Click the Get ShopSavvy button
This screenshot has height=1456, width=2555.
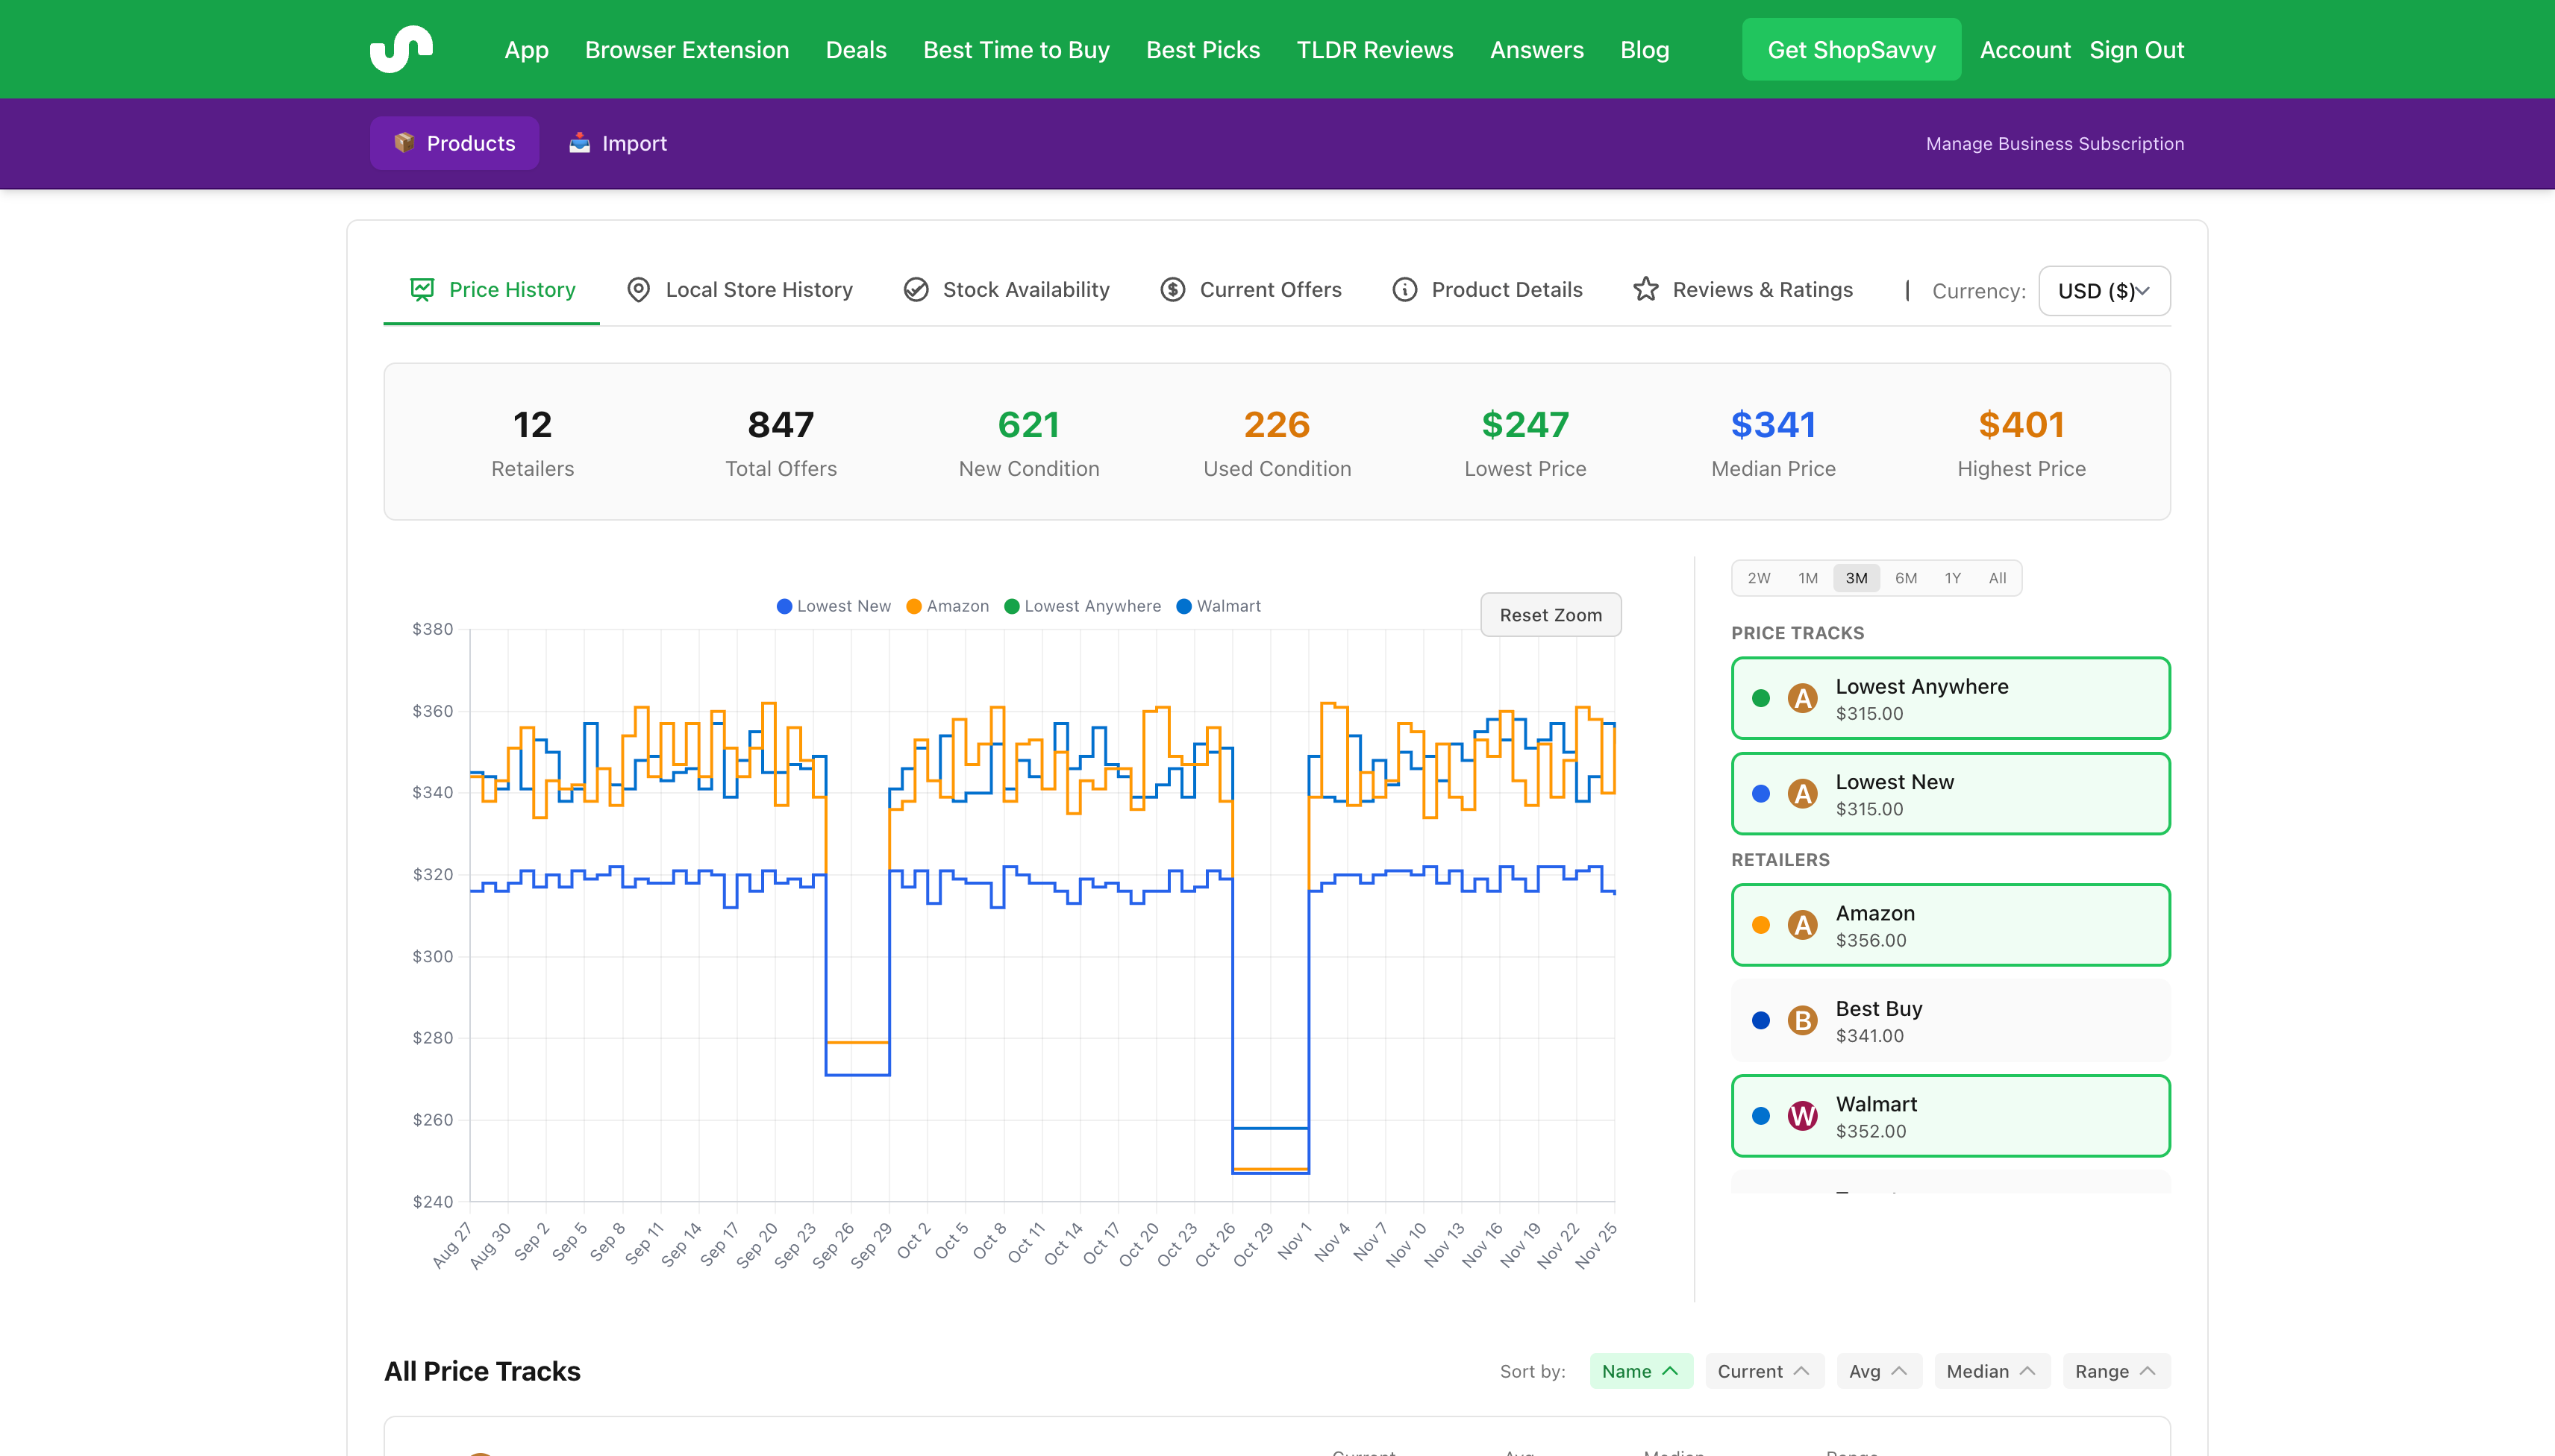point(1851,49)
